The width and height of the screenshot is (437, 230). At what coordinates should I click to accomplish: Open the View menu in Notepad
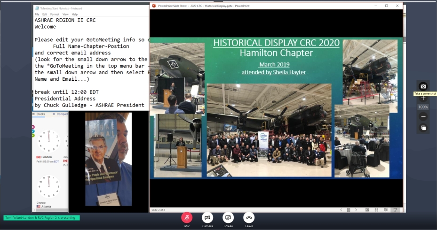[65, 14]
